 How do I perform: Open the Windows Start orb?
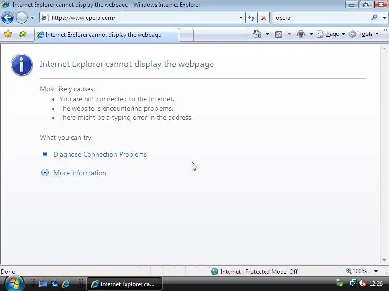pos(14,284)
